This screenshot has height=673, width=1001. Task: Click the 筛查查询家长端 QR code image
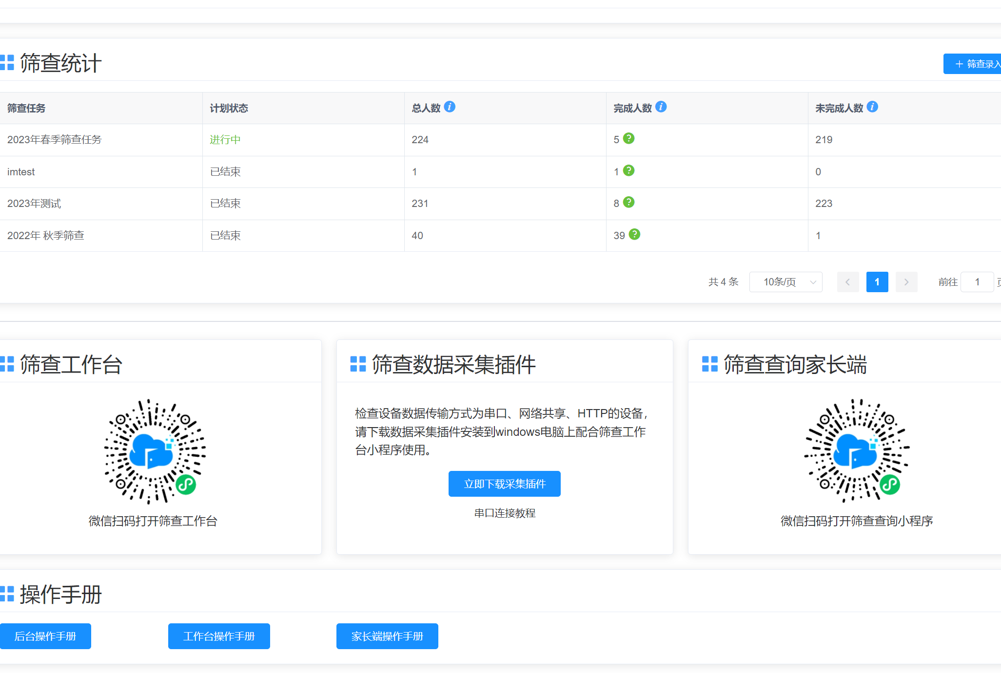[857, 450]
